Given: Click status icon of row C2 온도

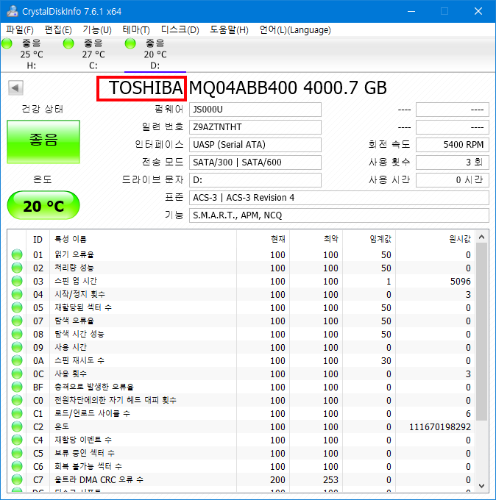Looking at the screenshot, I should pos(17,426).
